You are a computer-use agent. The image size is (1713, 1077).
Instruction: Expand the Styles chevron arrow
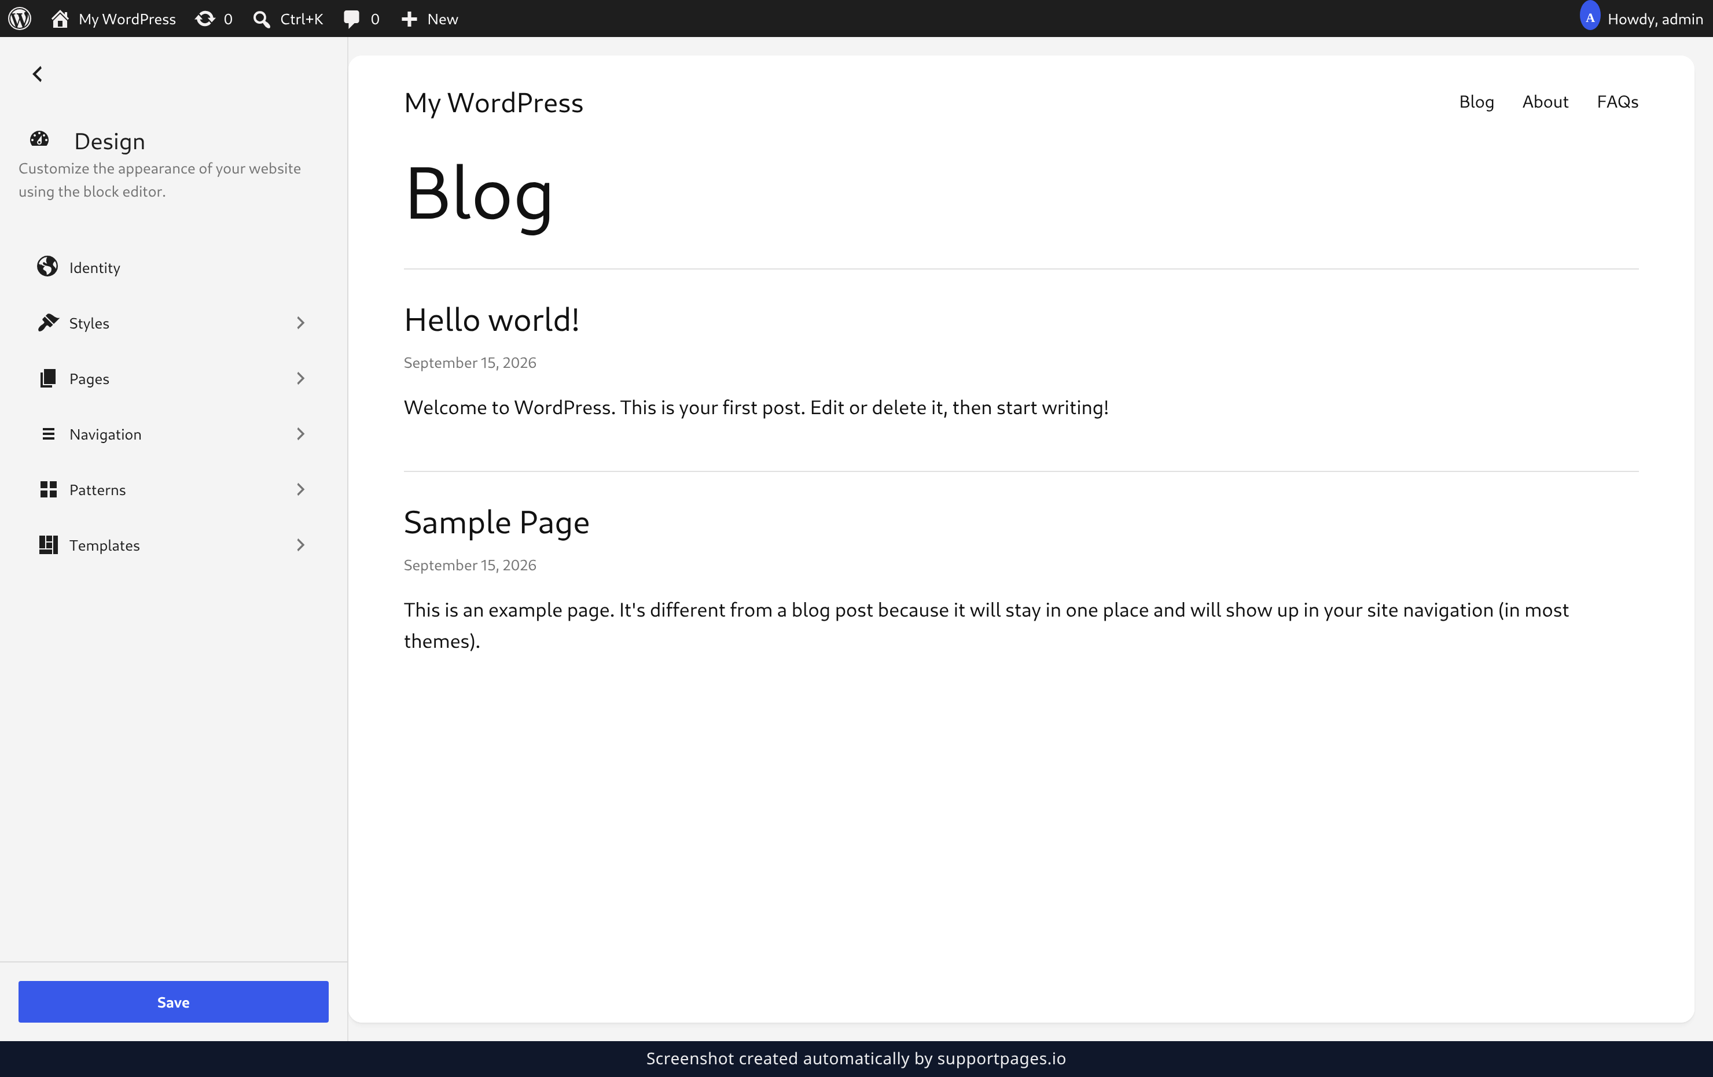click(300, 323)
